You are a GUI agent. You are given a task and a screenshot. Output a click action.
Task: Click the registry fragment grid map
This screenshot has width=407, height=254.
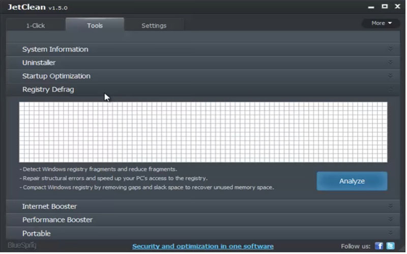pos(203,132)
